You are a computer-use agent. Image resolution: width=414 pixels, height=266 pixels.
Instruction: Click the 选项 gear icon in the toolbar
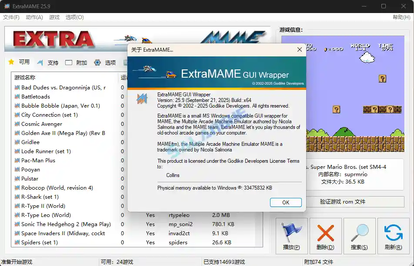(98, 62)
